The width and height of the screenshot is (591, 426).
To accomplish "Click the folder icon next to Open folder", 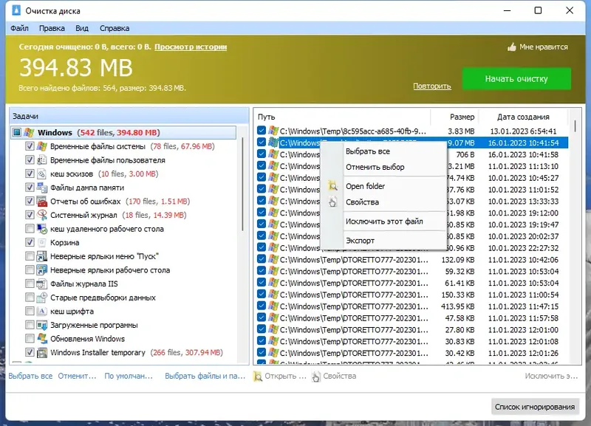I will coord(332,186).
